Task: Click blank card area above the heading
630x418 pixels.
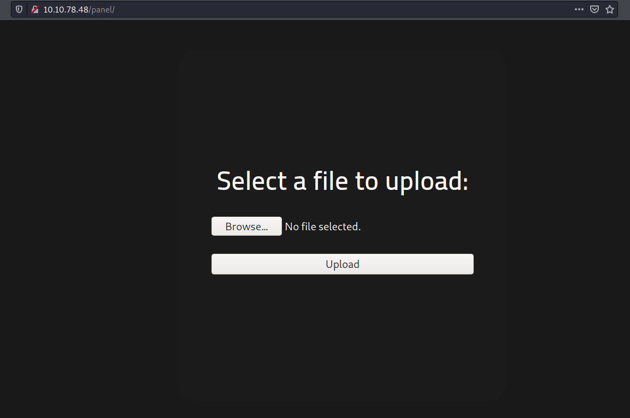Action: point(343,109)
